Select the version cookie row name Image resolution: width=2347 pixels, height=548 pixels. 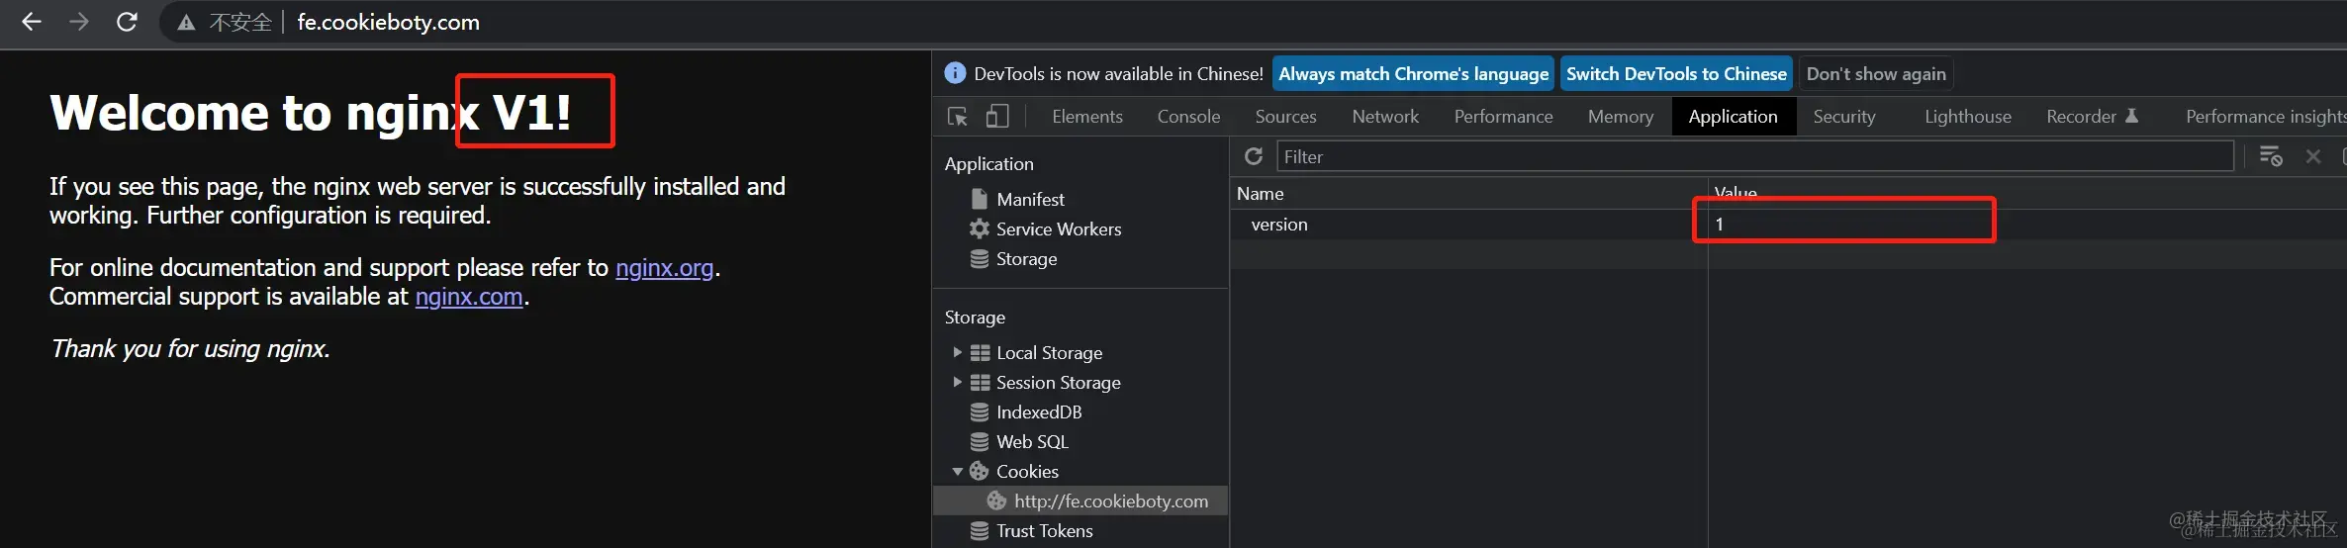(1279, 225)
